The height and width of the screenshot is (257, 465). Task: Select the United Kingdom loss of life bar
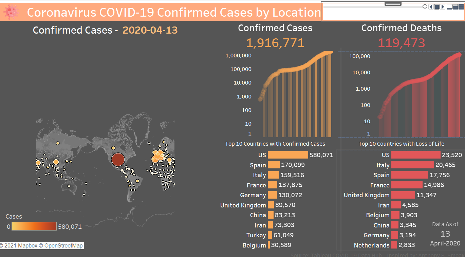pos(403,195)
